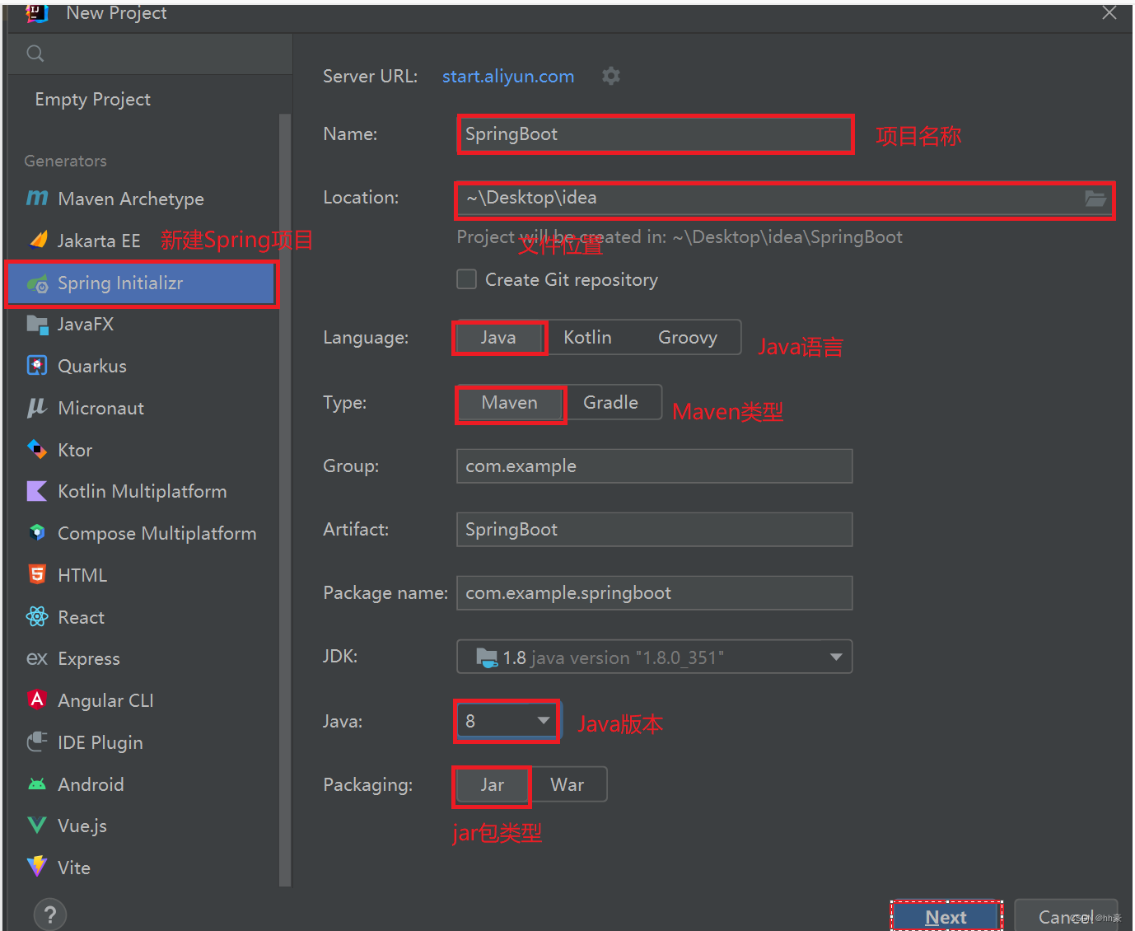Image resolution: width=1135 pixels, height=931 pixels.
Task: Open server URL settings gear
Action: point(610,76)
